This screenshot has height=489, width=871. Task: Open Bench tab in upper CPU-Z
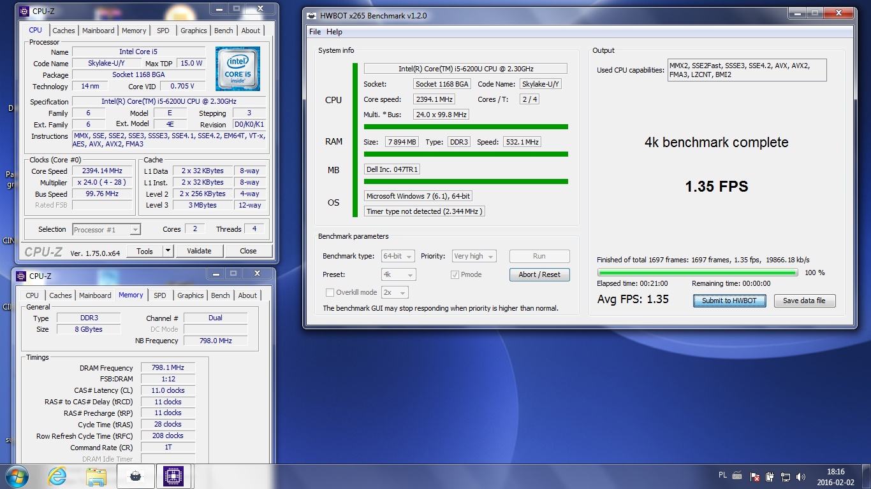pos(224,31)
